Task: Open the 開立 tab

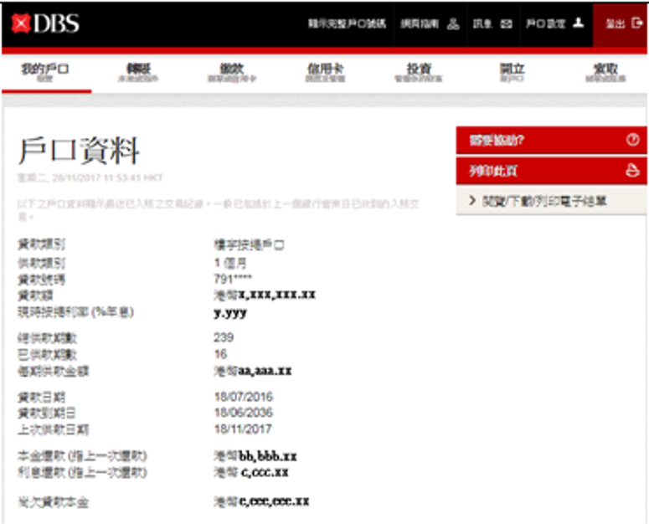Action: (511, 73)
